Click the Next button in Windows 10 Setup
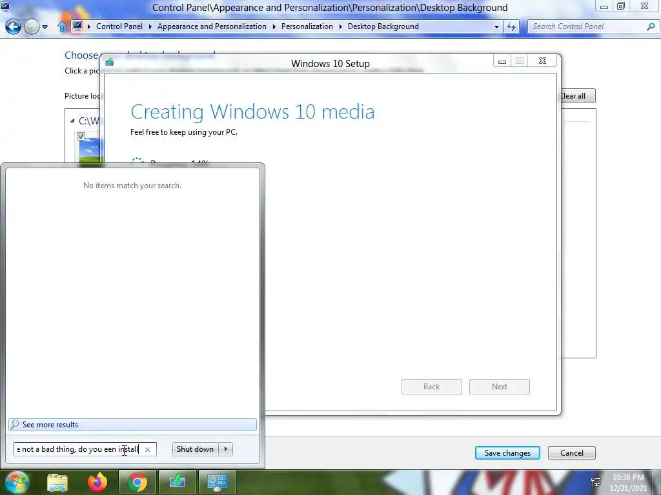661x495 pixels. (x=500, y=387)
